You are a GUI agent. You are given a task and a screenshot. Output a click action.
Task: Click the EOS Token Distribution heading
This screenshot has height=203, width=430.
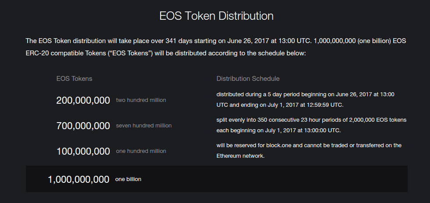click(216, 16)
